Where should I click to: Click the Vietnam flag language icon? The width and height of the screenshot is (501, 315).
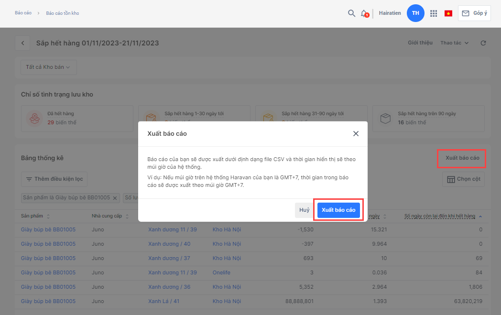point(448,13)
